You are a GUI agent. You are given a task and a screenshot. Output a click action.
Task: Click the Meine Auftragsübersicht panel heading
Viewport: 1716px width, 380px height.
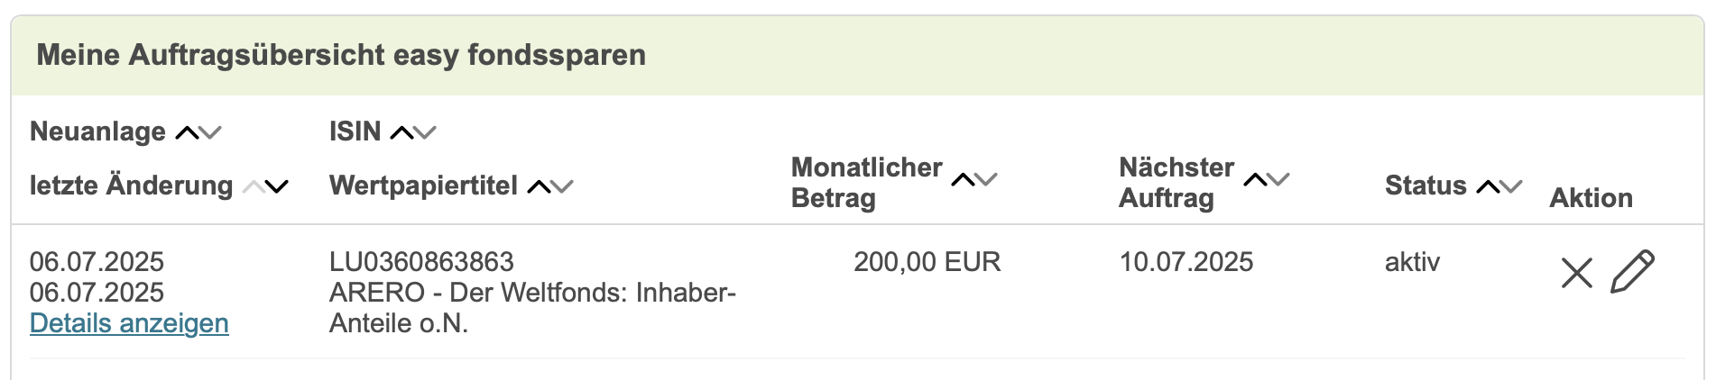(341, 55)
